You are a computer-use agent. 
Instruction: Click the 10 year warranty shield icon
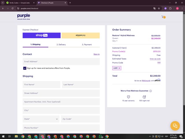tap(128, 97)
